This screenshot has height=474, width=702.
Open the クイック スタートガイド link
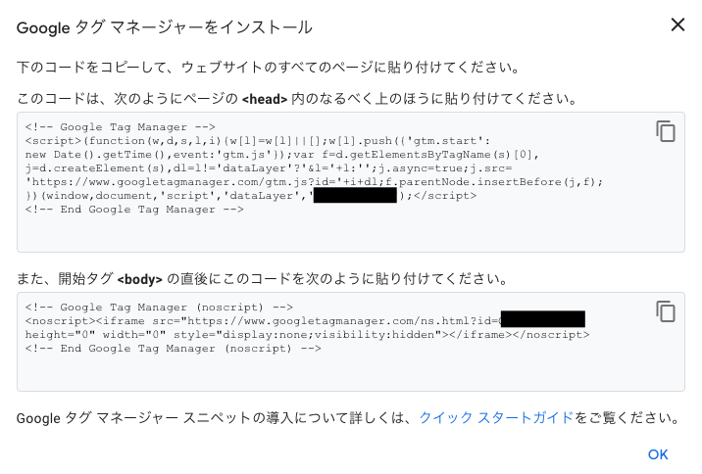coord(496,417)
